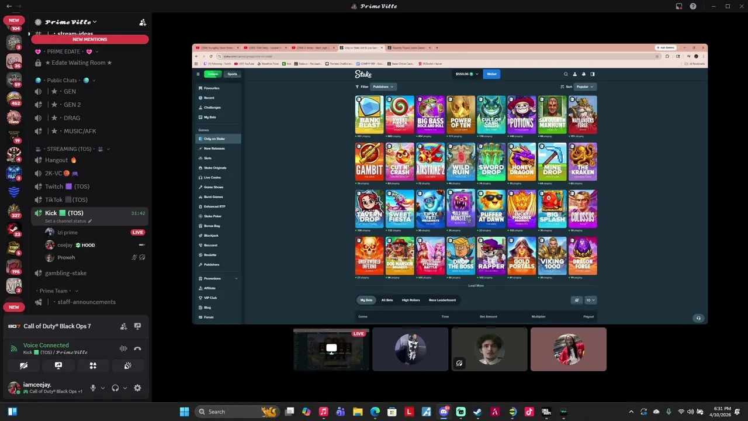Open PrimeVille server dropdown menu

tap(71, 22)
